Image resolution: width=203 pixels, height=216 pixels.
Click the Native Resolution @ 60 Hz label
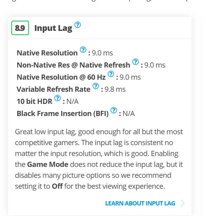[x=61, y=77]
